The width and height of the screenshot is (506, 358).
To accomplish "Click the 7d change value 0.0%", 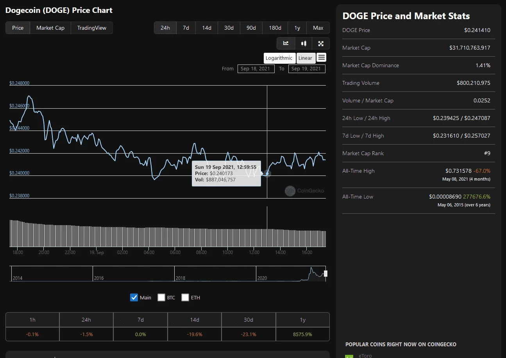I will pyautogui.click(x=141, y=335).
